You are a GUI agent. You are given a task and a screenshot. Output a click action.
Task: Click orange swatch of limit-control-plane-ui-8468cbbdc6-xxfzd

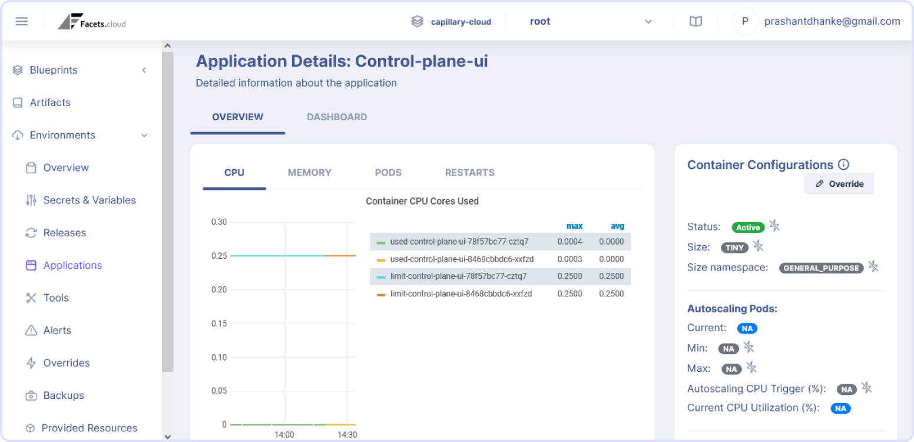(x=381, y=294)
